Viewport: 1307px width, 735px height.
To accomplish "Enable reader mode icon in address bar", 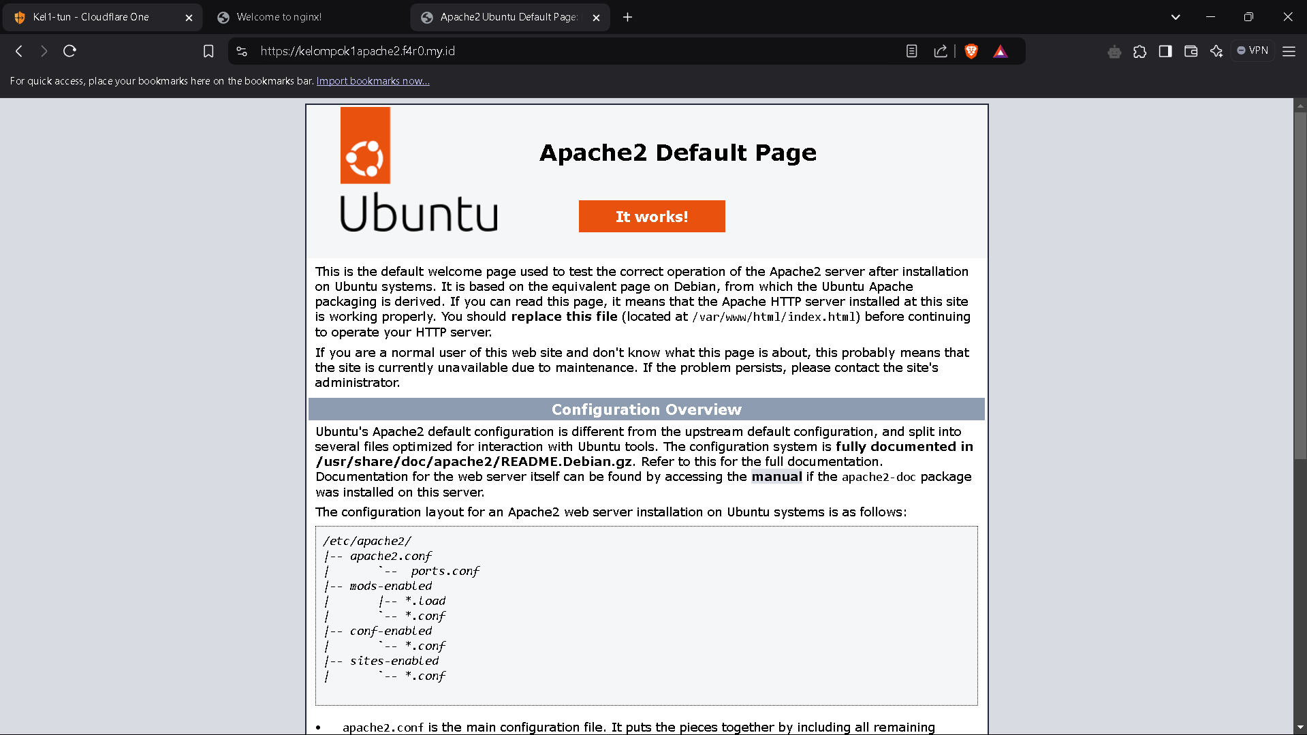I will pos(911,51).
